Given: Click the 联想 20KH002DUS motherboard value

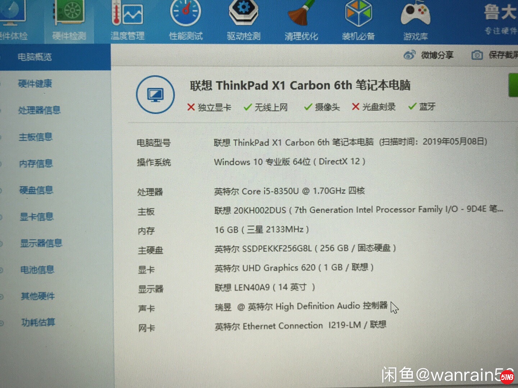Looking at the screenshot, I should 359,209.
